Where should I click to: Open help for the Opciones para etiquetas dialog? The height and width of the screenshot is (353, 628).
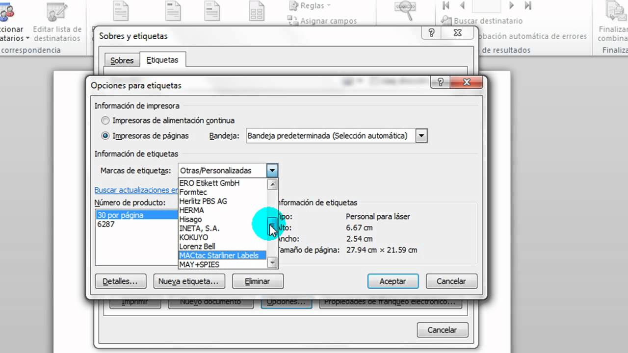click(441, 82)
